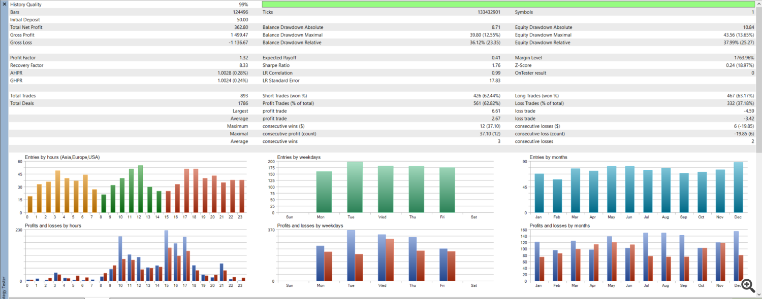The height and width of the screenshot is (299, 762).
Task: Select the Total Net Profit value 362.80
Action: pyautogui.click(x=241, y=27)
